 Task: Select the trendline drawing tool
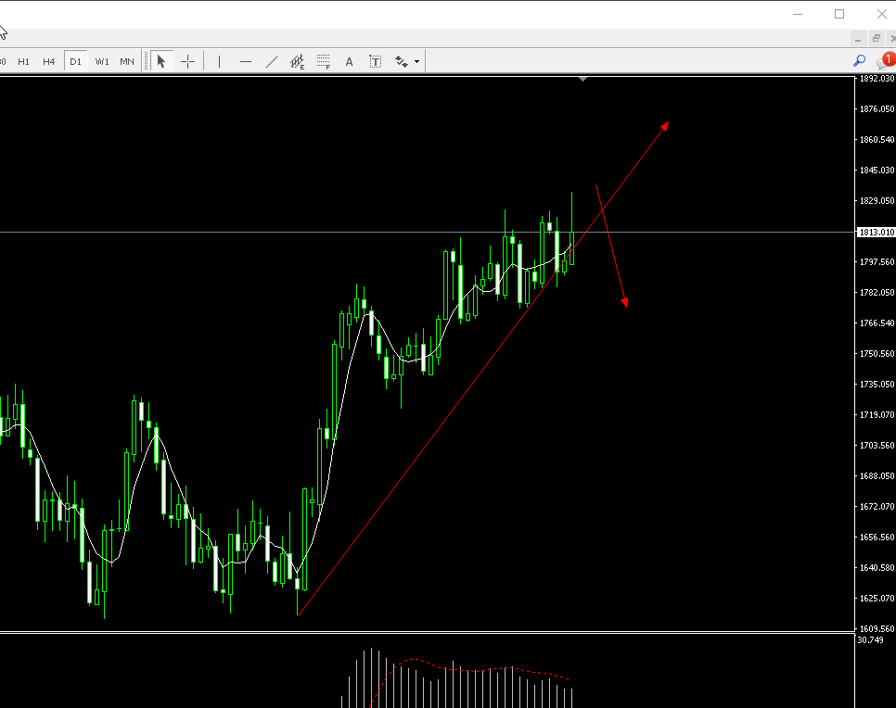[271, 61]
